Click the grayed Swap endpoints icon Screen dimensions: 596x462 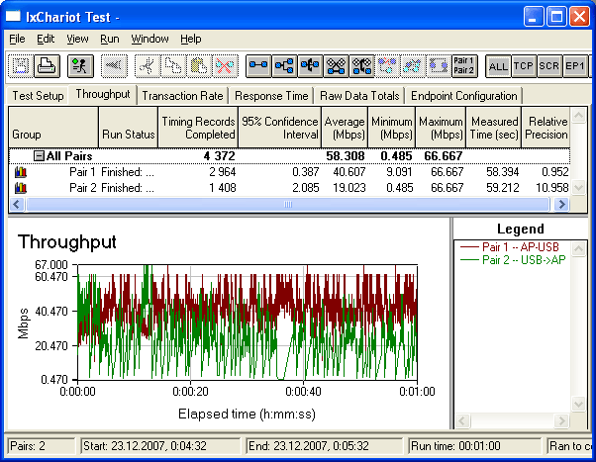click(414, 66)
